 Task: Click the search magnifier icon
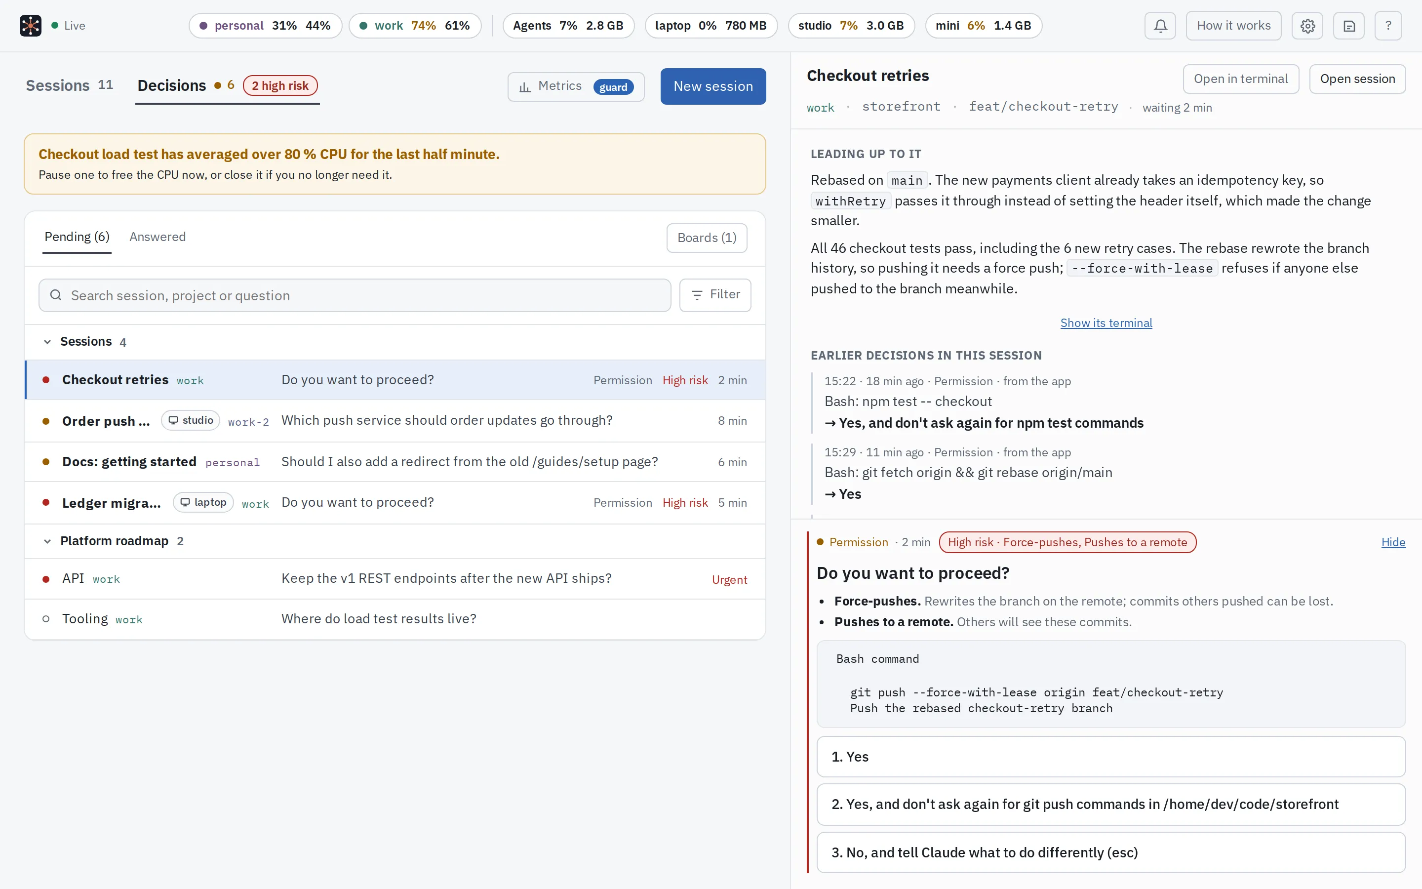pos(56,295)
